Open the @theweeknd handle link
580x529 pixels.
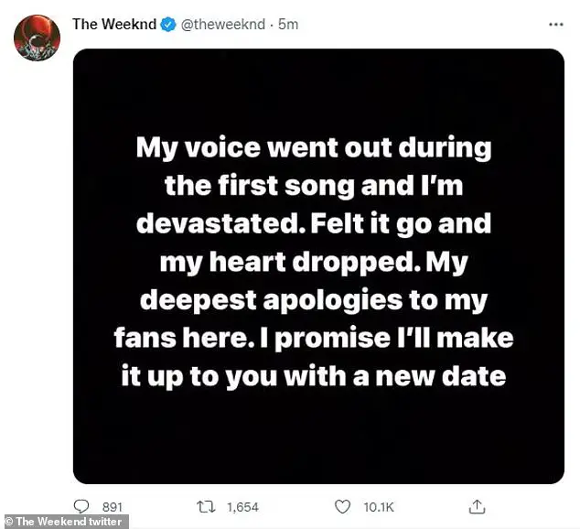223,25
